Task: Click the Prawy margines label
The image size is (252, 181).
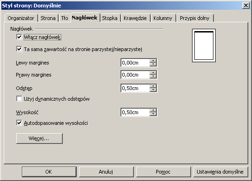Action: pos(33,75)
